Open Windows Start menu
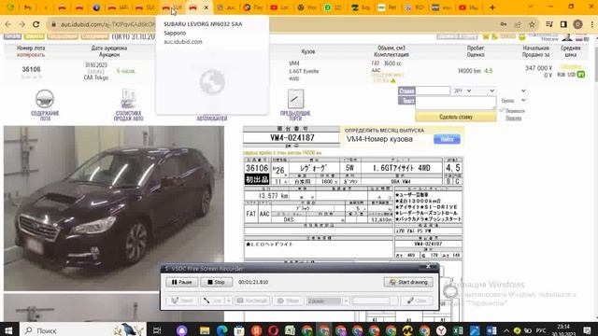The height and width of the screenshot is (336, 598). click(x=8, y=330)
